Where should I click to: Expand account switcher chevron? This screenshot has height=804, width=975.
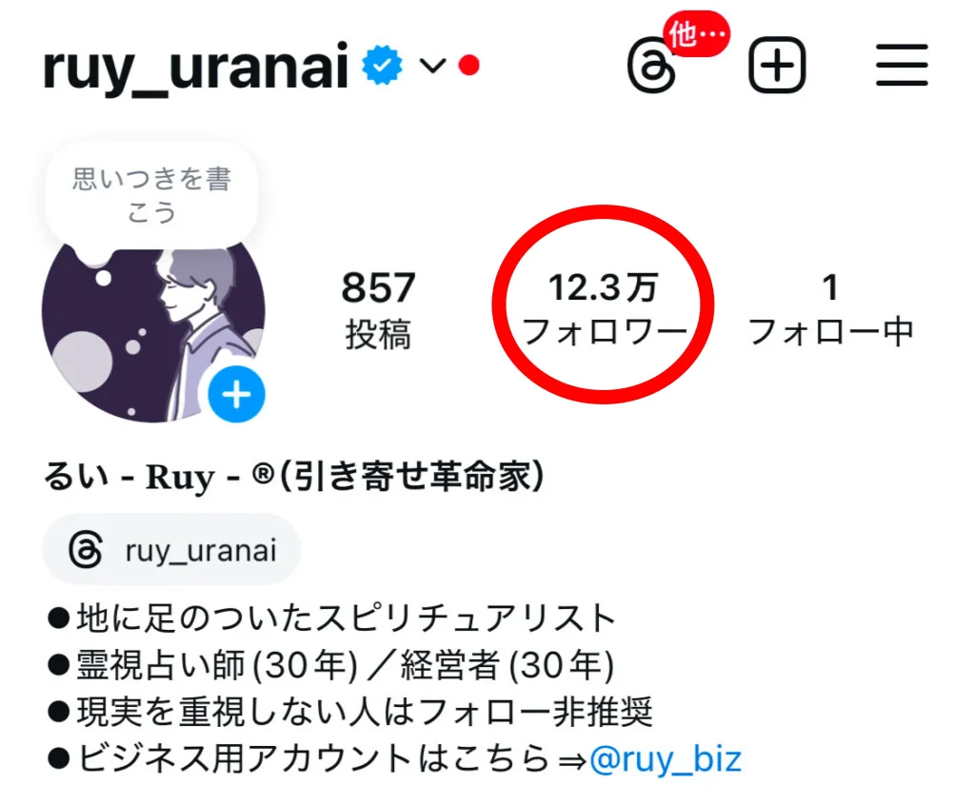(x=433, y=66)
